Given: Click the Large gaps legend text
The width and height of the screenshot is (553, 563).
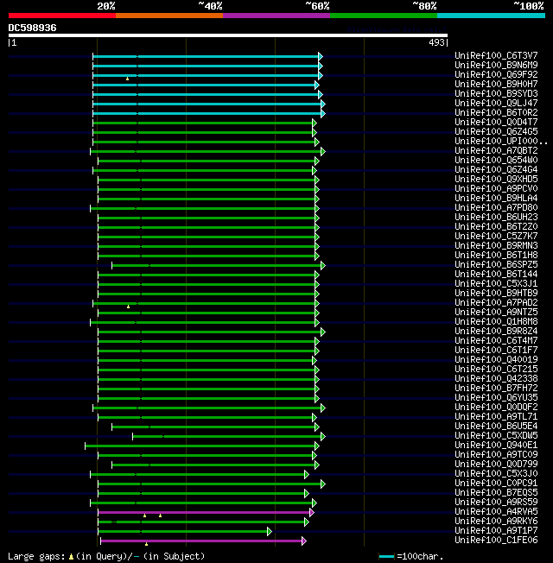Looking at the screenshot, I should point(36,557).
